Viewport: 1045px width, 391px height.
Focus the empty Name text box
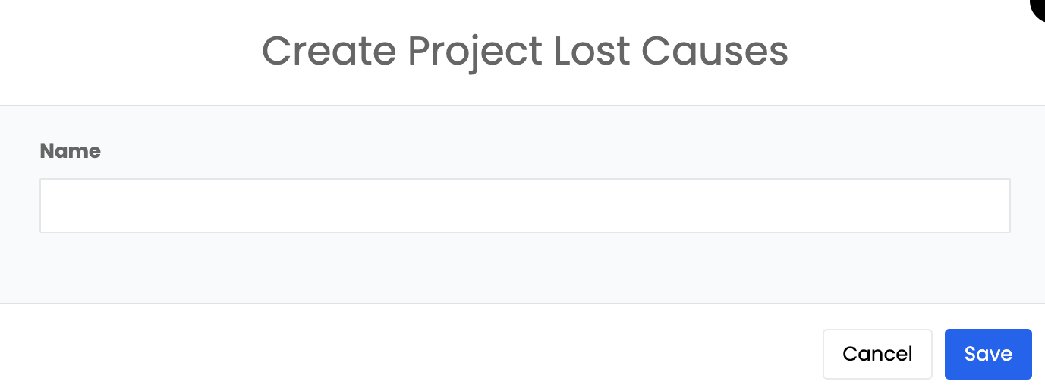click(x=524, y=206)
